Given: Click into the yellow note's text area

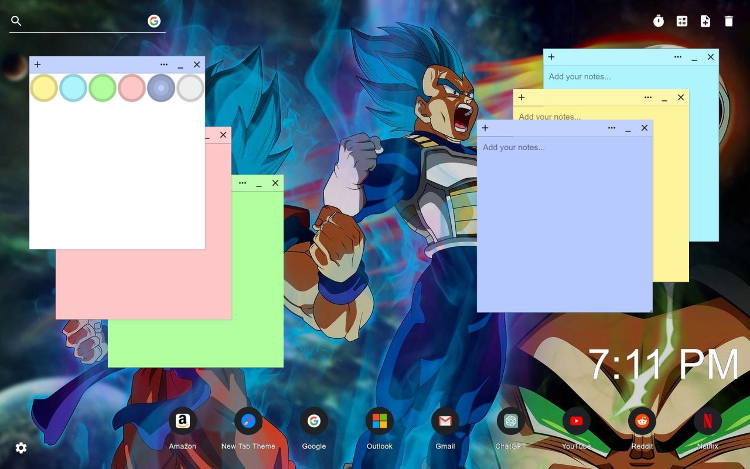Looking at the screenshot, I should 601,113.
